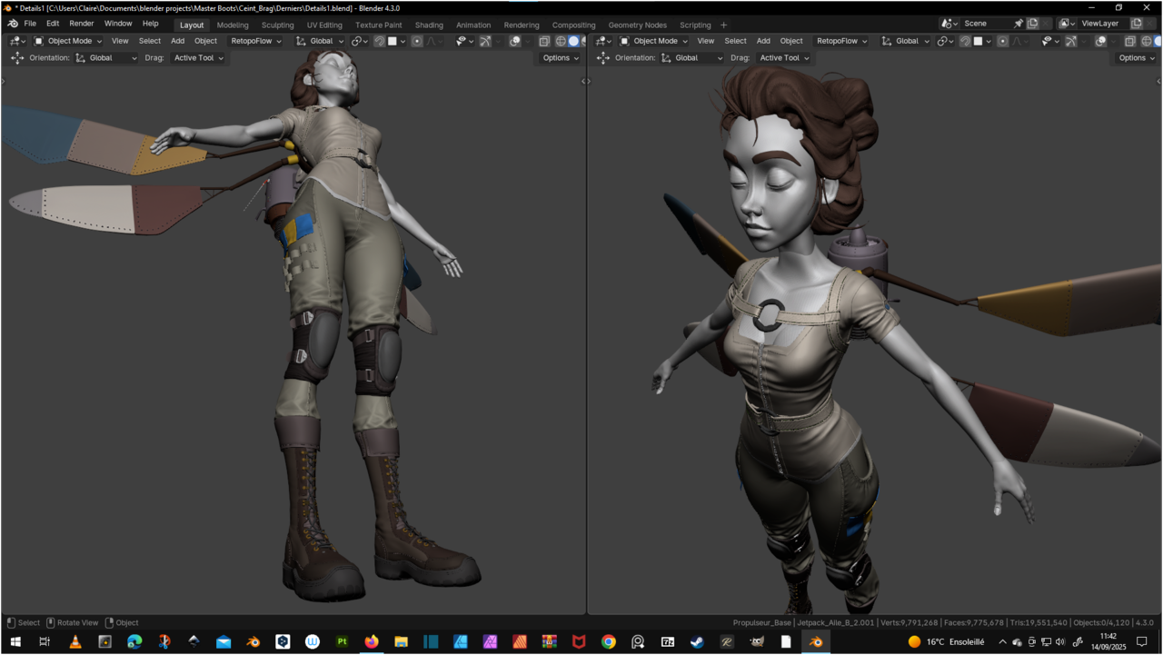1163x655 pixels.
Task: Click the show overlays icon in right viewport
Action: click(1100, 41)
